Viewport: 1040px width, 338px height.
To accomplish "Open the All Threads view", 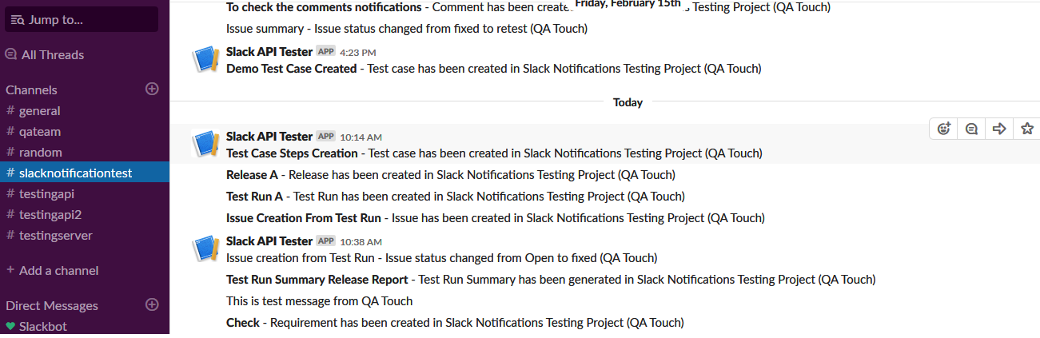I will pyautogui.click(x=52, y=54).
